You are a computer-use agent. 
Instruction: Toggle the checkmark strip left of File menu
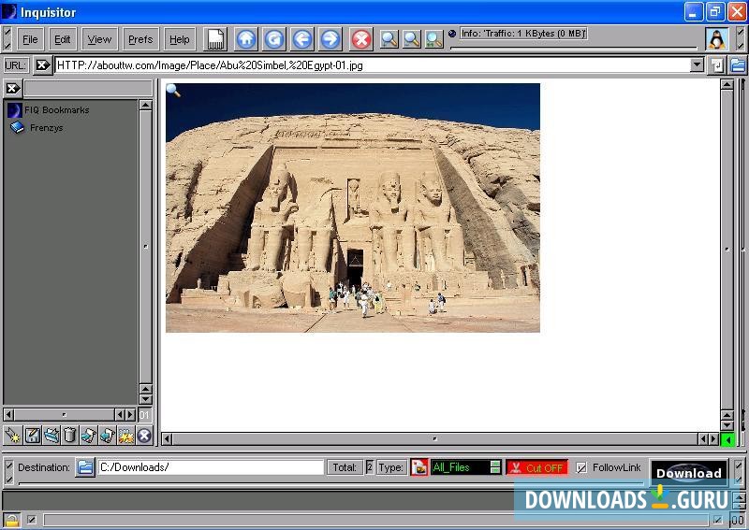7,39
